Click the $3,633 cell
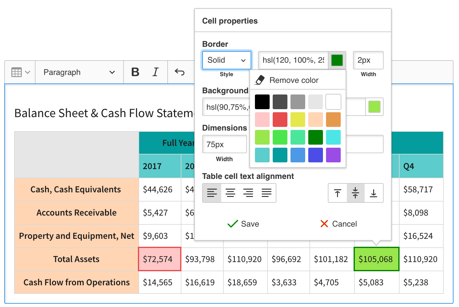Image resolution: width=459 pixels, height=307 pixels. coord(289,282)
